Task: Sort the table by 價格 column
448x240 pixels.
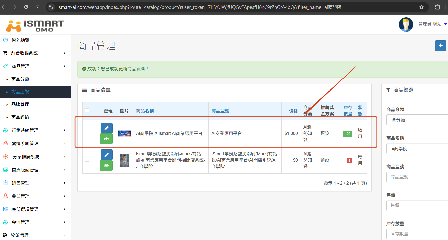Action: [x=293, y=111]
